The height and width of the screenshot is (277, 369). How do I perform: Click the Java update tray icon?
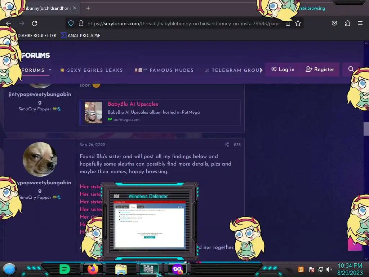301,269
